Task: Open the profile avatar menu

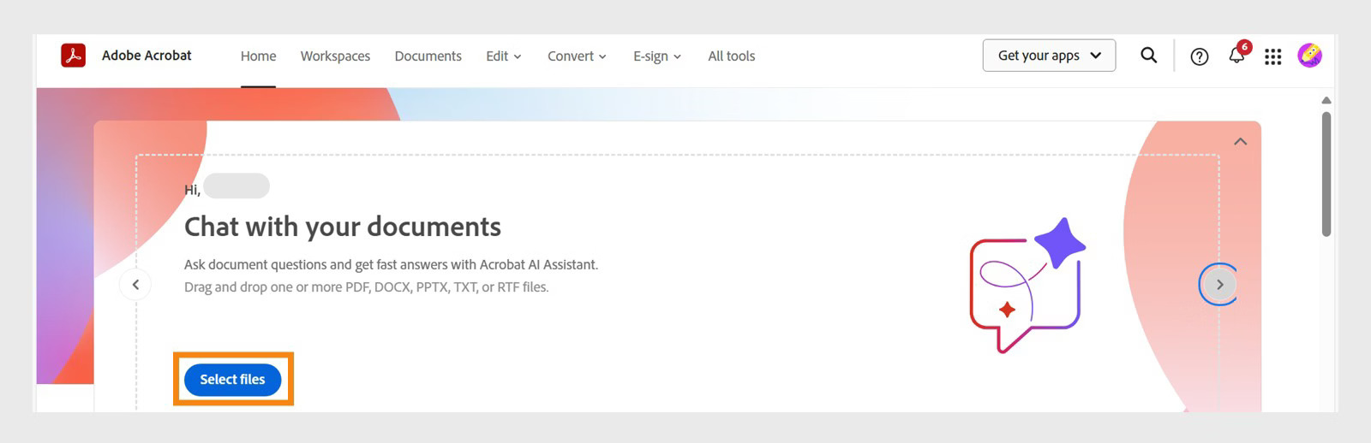Action: [x=1309, y=56]
